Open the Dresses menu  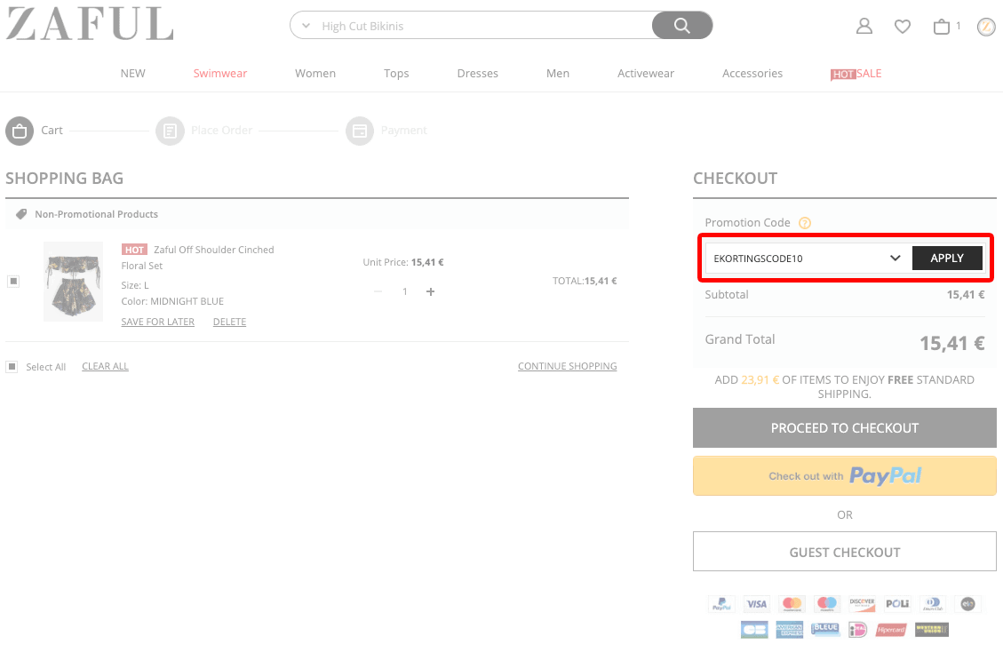tap(477, 74)
